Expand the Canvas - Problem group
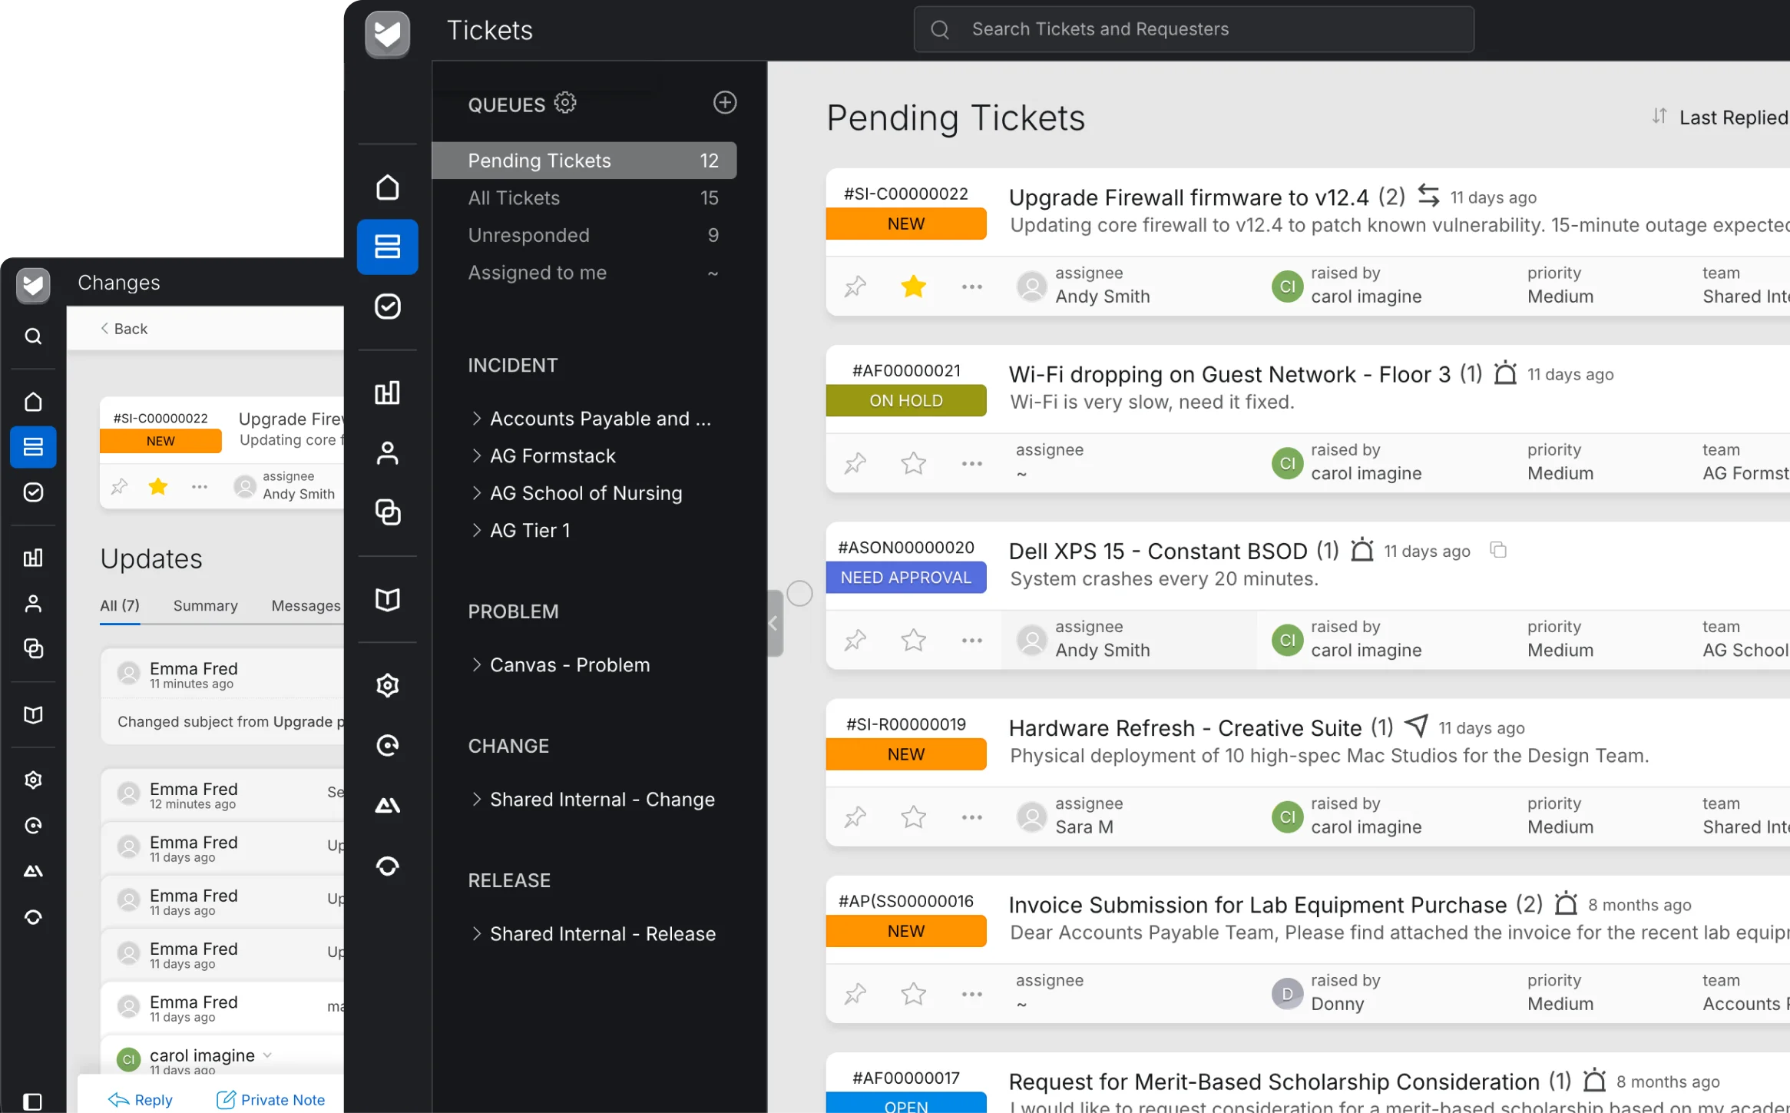 477,665
